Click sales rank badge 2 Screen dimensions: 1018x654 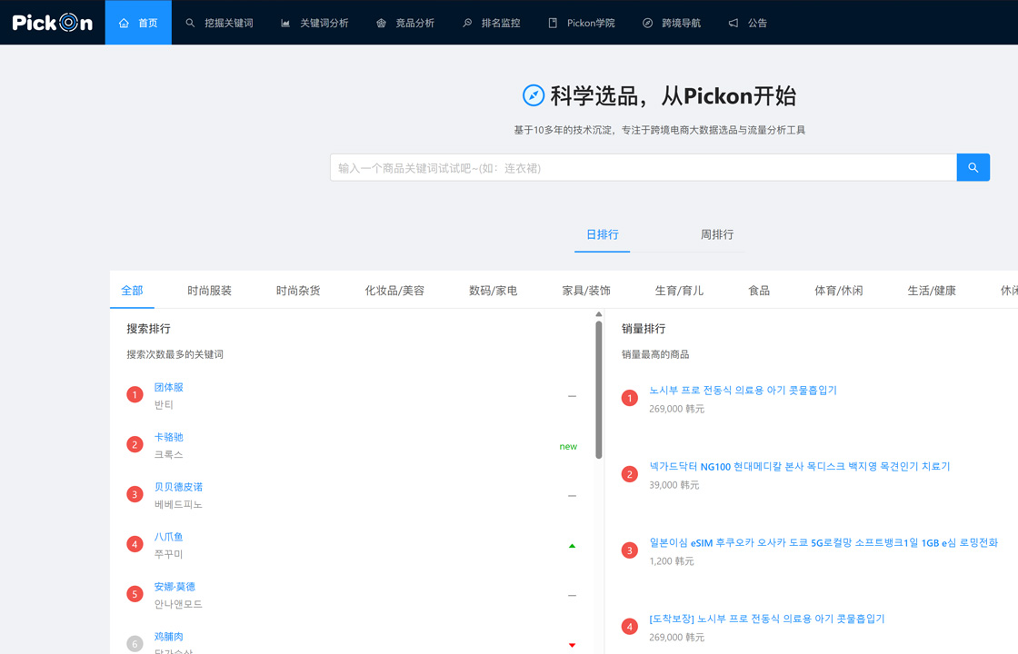[630, 474]
